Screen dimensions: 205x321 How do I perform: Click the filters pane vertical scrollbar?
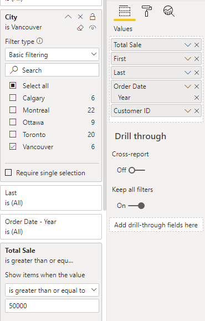[105, 105]
